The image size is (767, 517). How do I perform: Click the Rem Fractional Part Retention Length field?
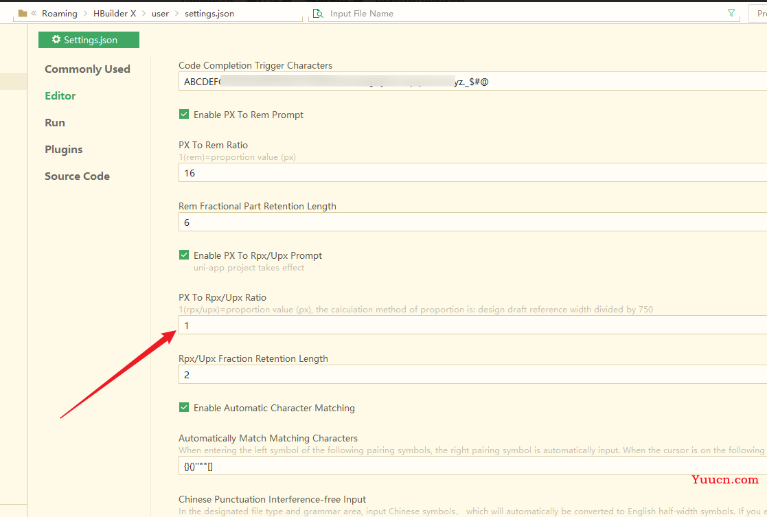click(472, 222)
